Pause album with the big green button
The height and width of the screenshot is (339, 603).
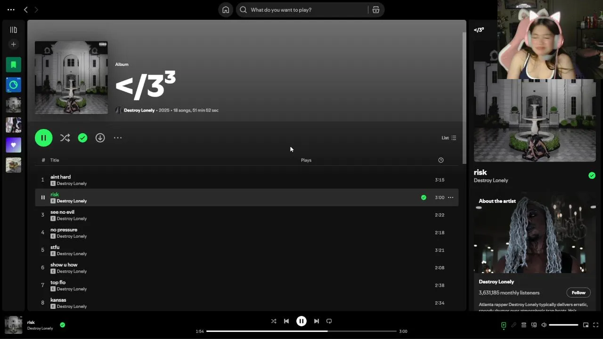[43, 138]
